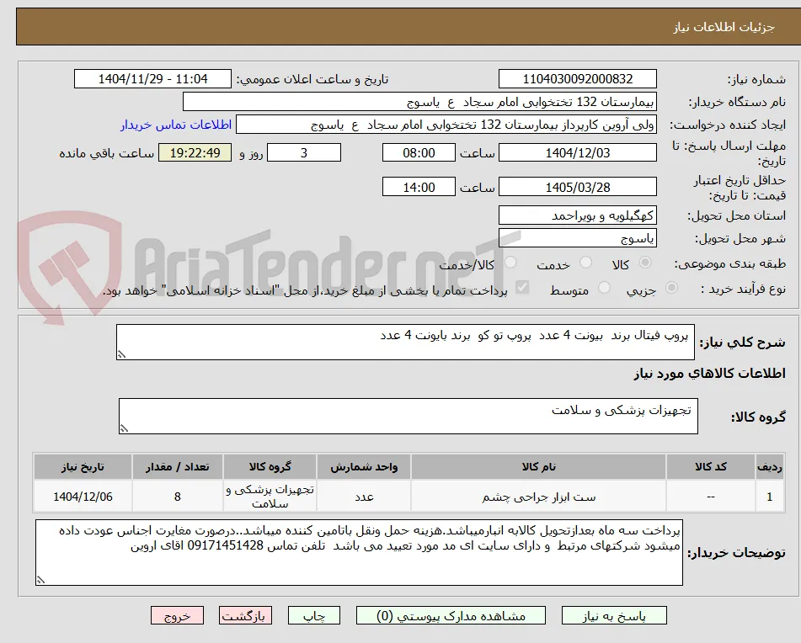
Task: Select the خدمت radio button
Action: (586, 263)
